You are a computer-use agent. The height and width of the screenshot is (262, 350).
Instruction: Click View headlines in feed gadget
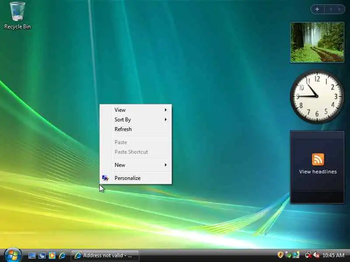point(318,172)
